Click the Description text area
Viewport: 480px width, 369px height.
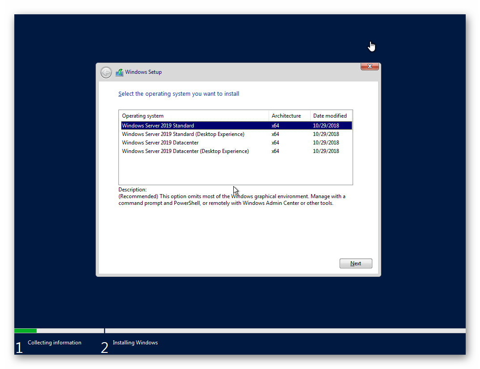(231, 196)
